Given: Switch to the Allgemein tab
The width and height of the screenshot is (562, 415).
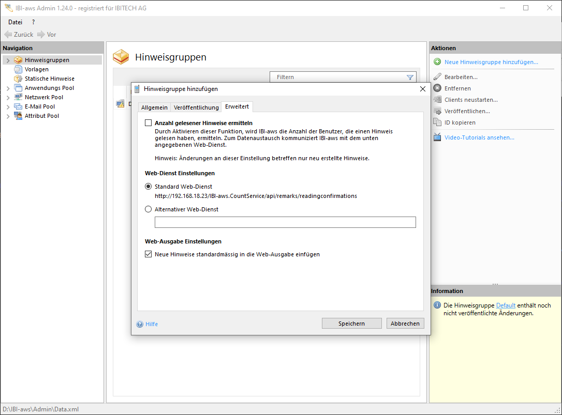Looking at the screenshot, I should [154, 107].
